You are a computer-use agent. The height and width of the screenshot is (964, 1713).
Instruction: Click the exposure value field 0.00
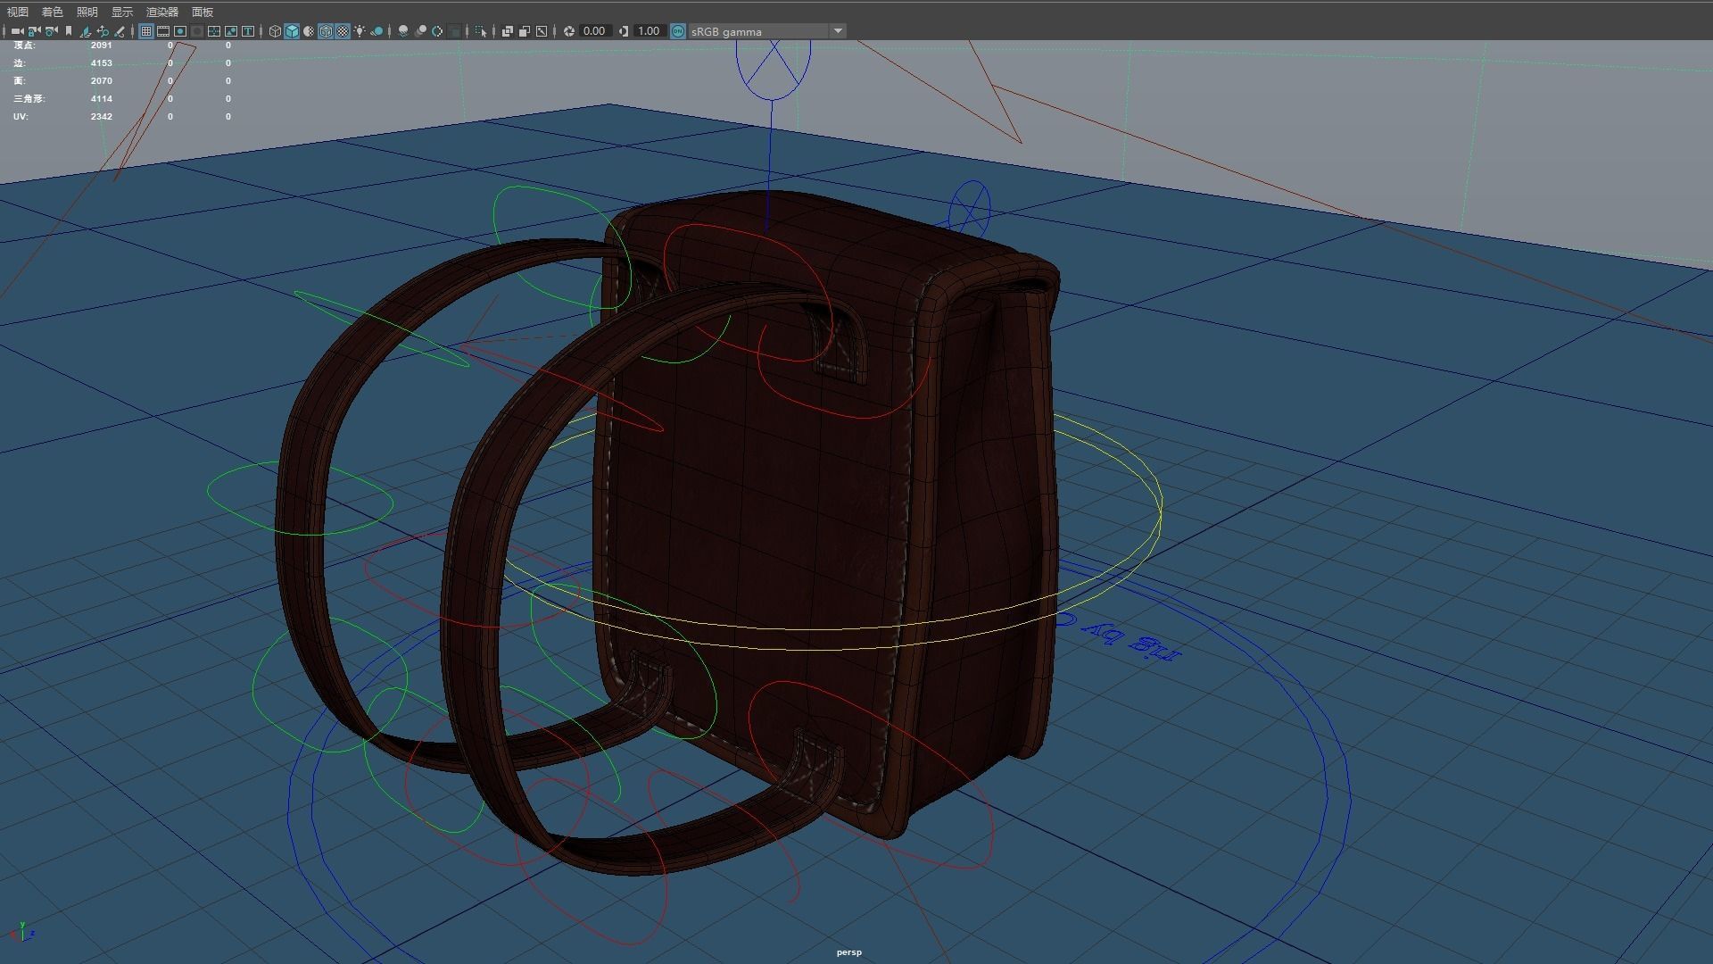click(x=594, y=31)
